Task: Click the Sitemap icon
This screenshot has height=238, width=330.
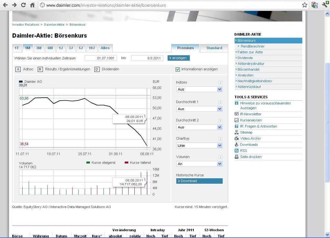Action: click(237, 132)
